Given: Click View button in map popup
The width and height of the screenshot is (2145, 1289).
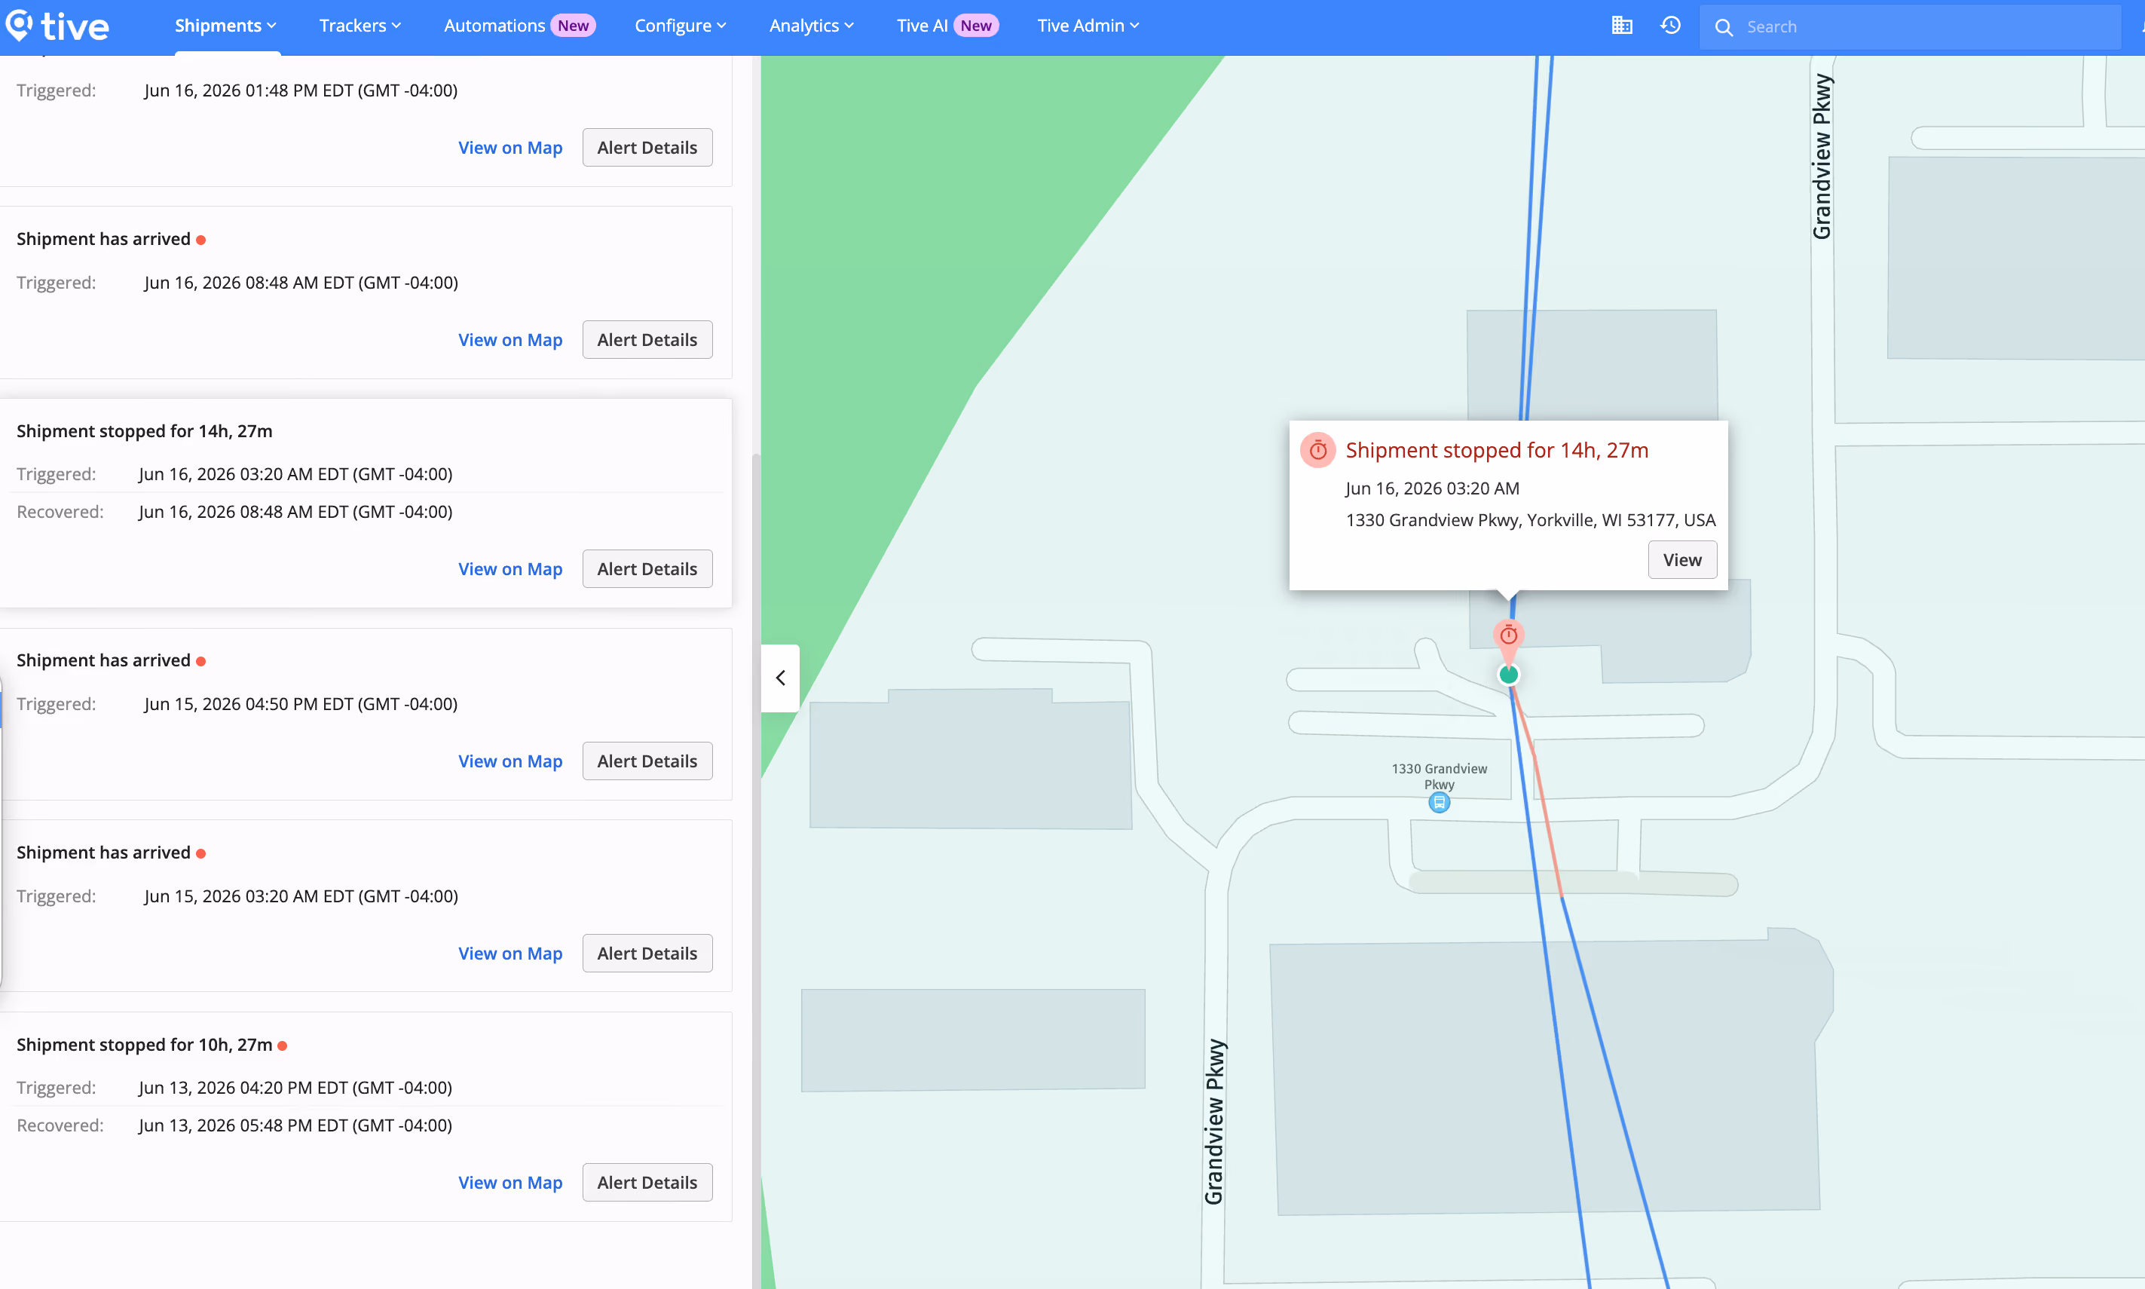Looking at the screenshot, I should click(1681, 560).
